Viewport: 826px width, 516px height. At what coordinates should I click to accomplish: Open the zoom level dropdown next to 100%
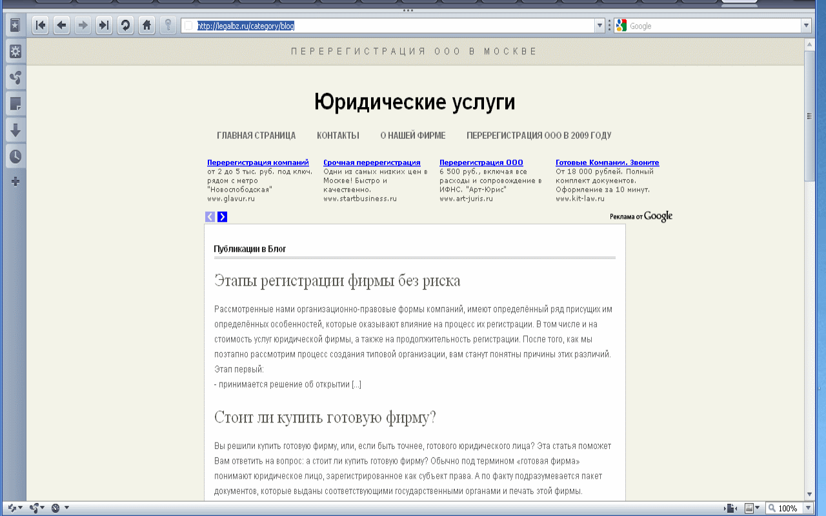click(808, 508)
